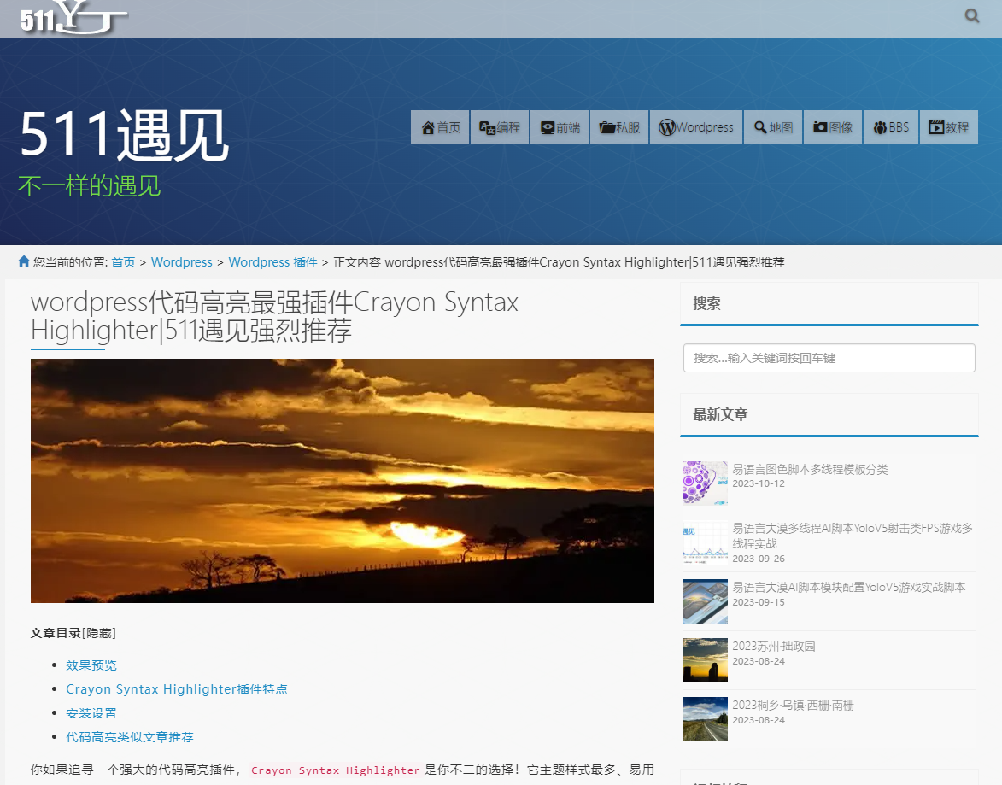Click the inline code Crayon Syntax Highlighter
1002x785 pixels.
336,770
